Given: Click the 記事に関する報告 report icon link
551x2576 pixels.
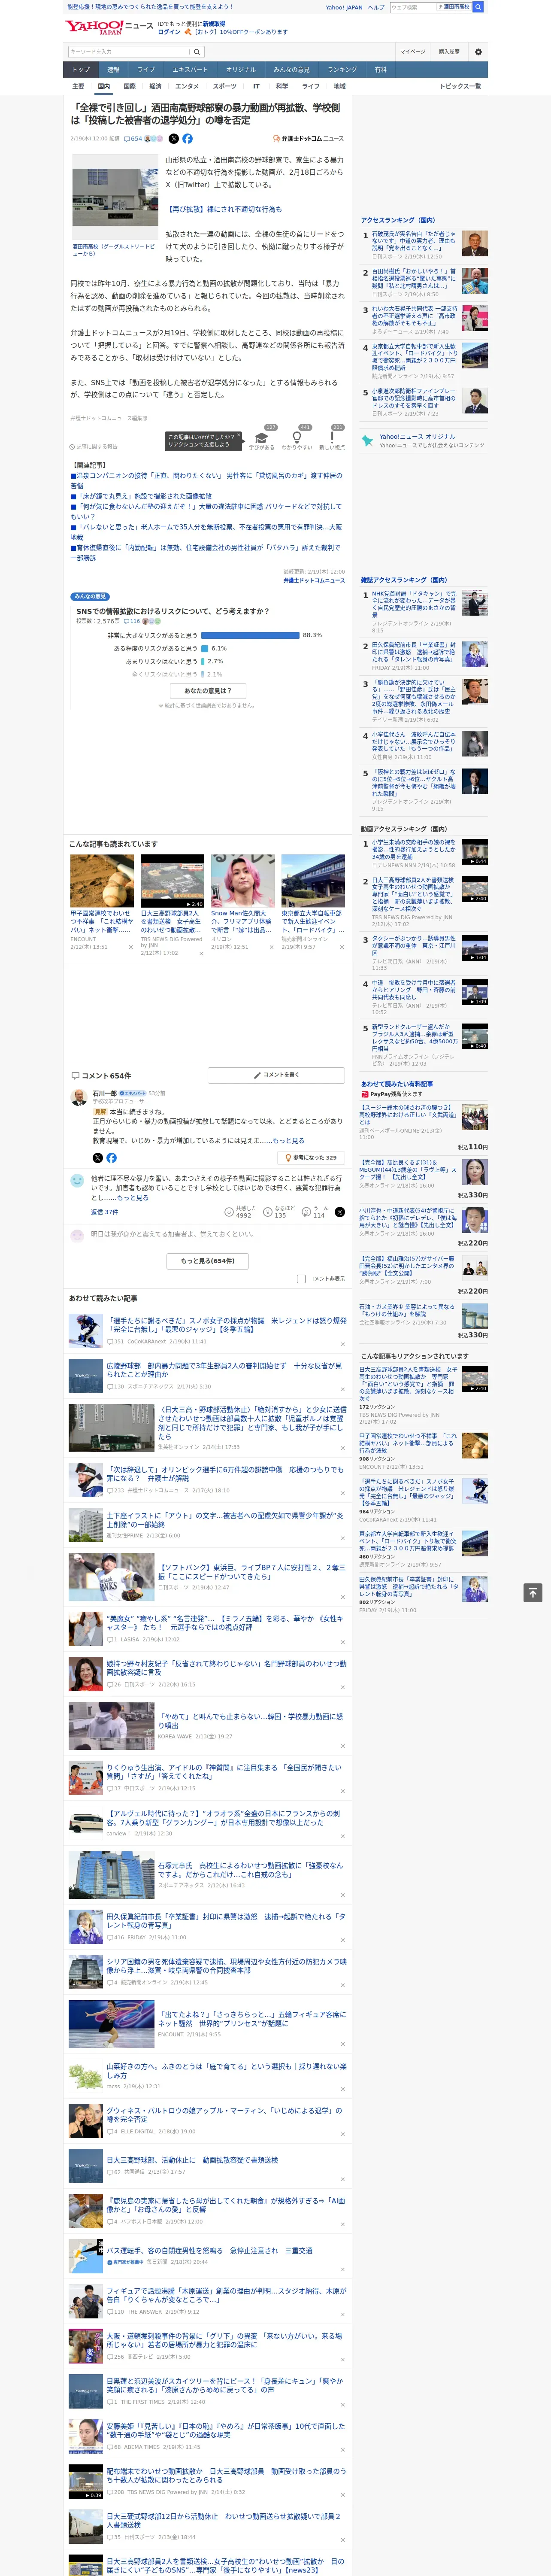Looking at the screenshot, I should [93, 447].
